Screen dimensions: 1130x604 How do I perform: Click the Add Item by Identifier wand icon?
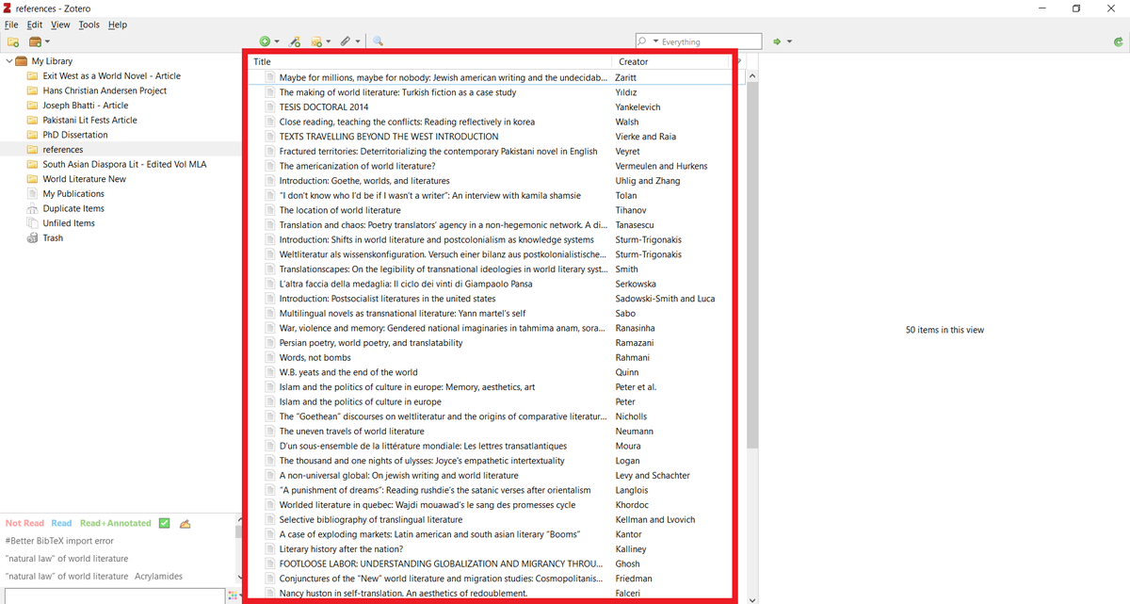pyautogui.click(x=295, y=41)
